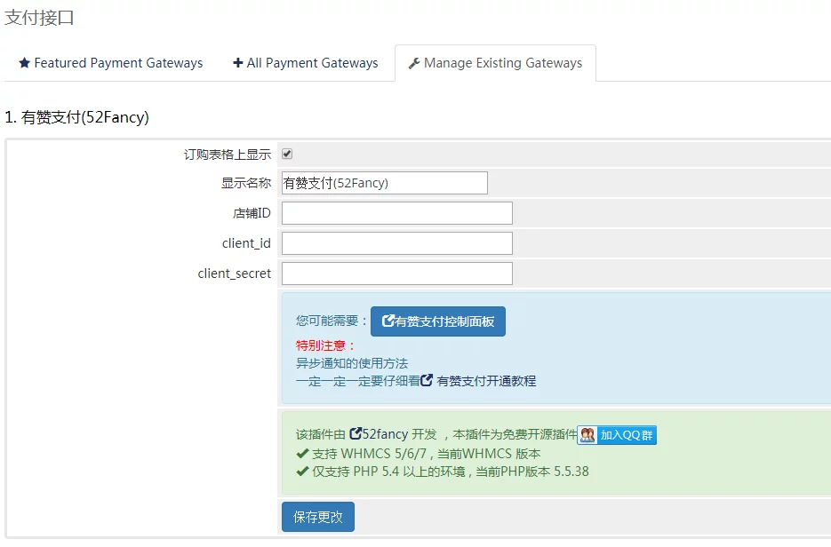Click the 保存更改 button
This screenshot has height=547, width=831.
pyautogui.click(x=317, y=516)
